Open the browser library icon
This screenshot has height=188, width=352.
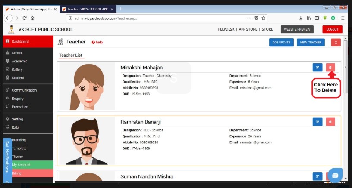click(x=309, y=18)
